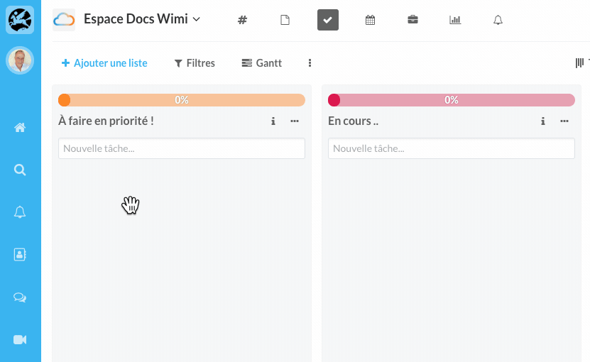Click the bell icon in top bar
Viewport: 590px width, 362px height.
point(498,20)
